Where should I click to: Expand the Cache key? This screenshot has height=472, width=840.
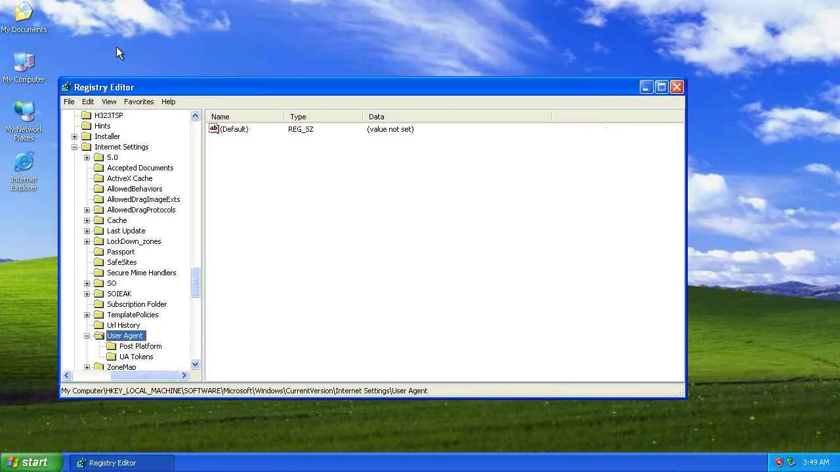[x=87, y=220]
